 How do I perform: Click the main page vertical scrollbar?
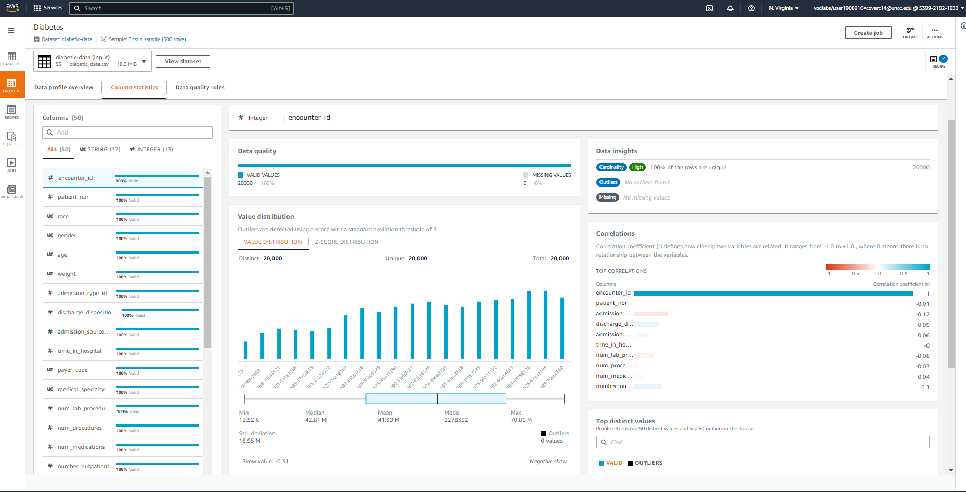click(x=951, y=244)
